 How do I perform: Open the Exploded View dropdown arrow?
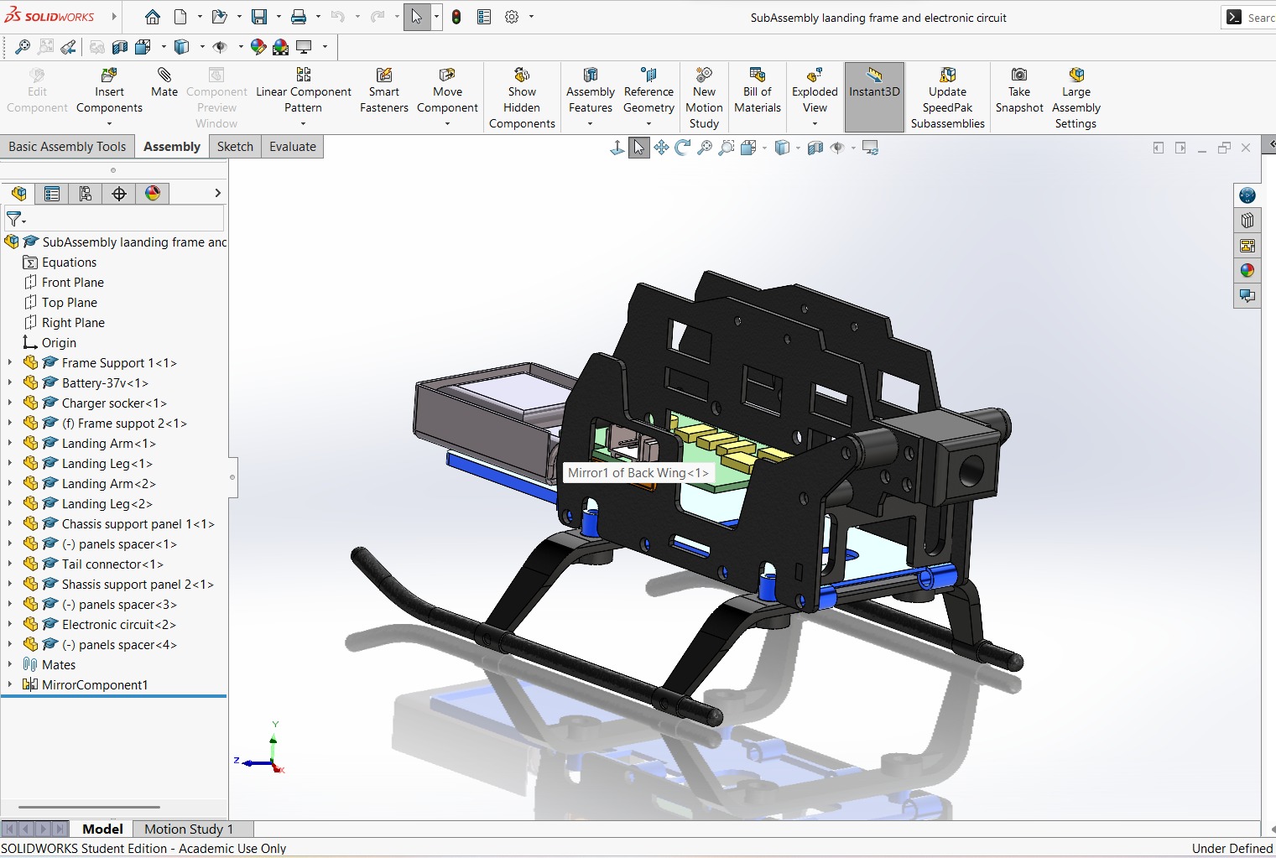click(815, 124)
